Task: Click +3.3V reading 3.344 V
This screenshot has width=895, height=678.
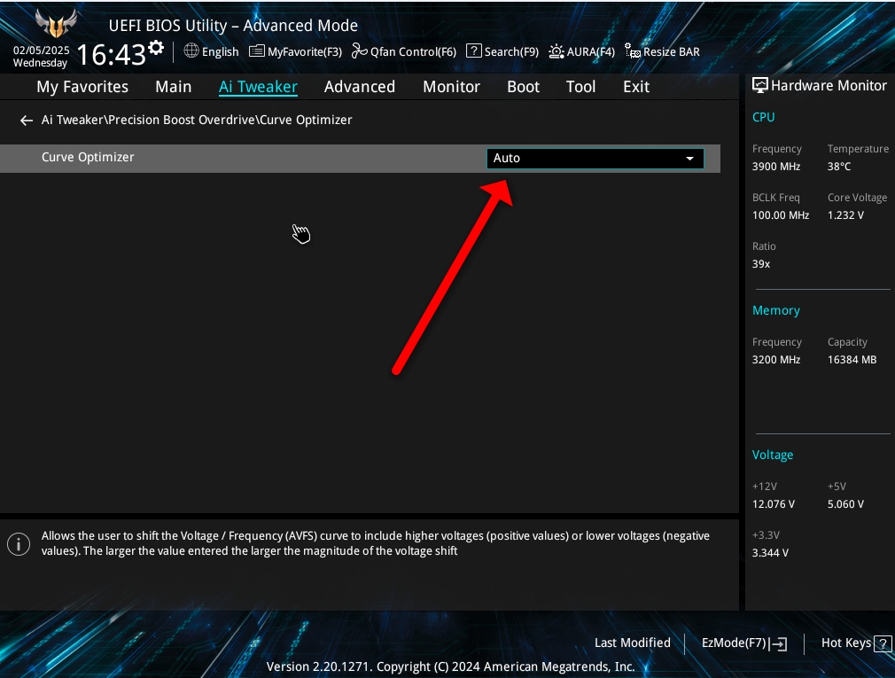Action: 771,552
